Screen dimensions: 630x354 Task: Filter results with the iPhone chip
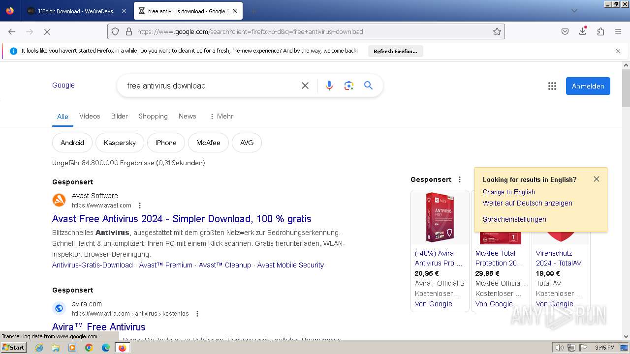tap(166, 143)
